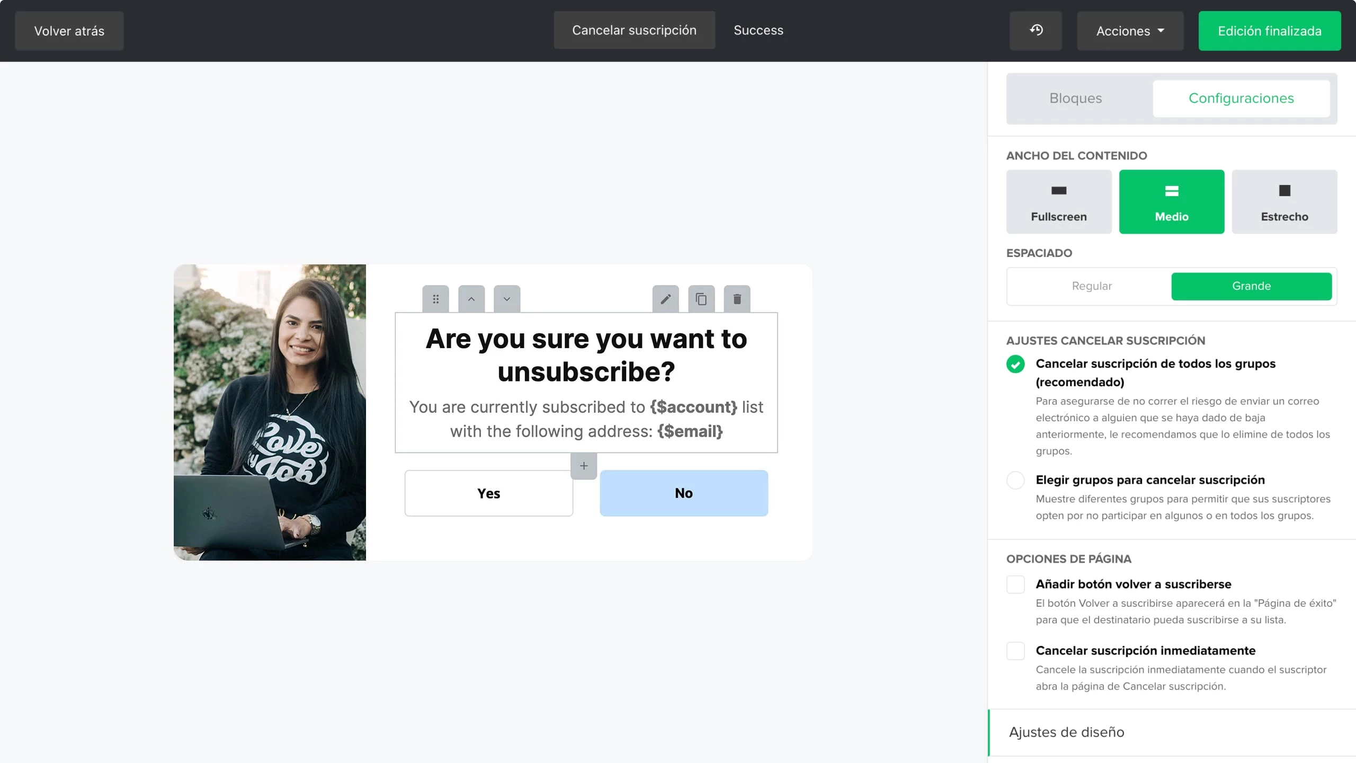This screenshot has height=763, width=1356.
Task: Click the plus icon to add block
Action: (x=584, y=466)
